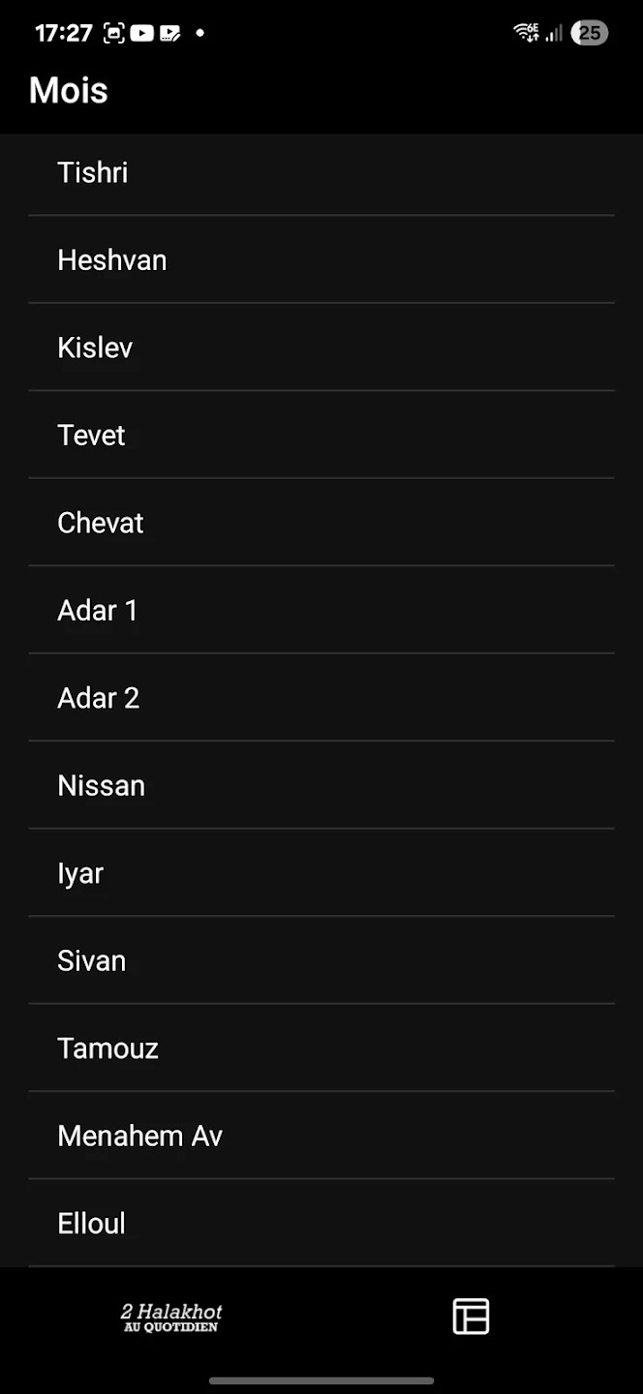The height and width of the screenshot is (1394, 643).
Task: Tap the cellular signal bars icon
Action: click(554, 34)
